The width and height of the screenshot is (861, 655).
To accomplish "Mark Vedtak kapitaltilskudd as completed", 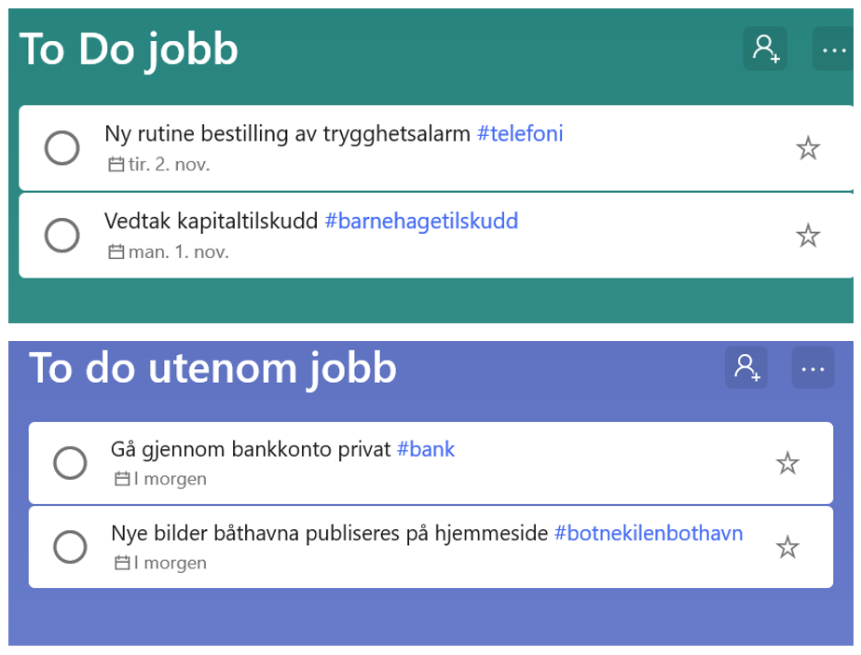I will coord(62,236).
